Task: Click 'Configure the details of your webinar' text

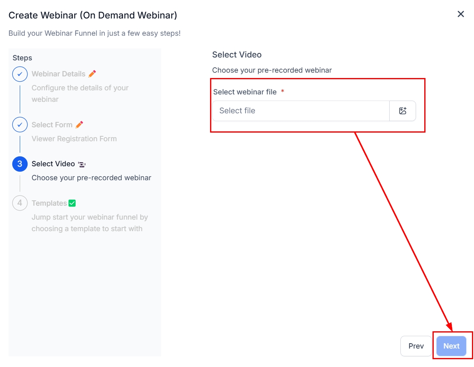Action: coord(80,94)
